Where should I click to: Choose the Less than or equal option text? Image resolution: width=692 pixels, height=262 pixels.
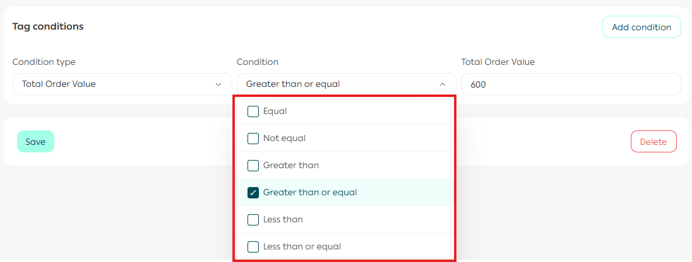click(302, 247)
